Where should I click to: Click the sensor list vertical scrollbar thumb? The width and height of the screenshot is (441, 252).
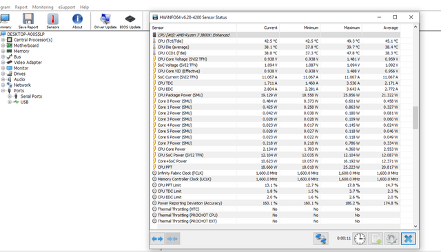pos(416,118)
